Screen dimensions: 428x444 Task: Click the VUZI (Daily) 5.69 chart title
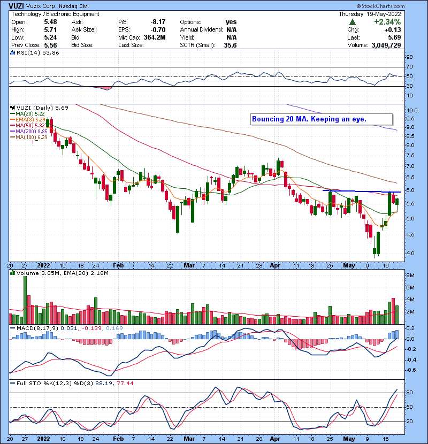point(42,108)
